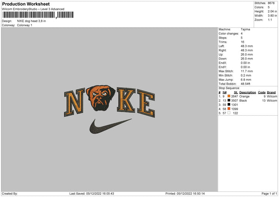The image size is (279, 197).
Task: Click the 'Printed: 05/12/2022' footer text
Action: 185,194
